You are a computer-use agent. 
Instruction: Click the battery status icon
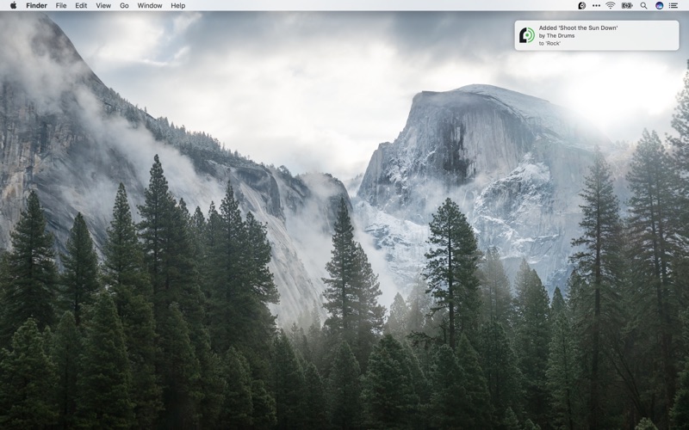pyautogui.click(x=627, y=6)
